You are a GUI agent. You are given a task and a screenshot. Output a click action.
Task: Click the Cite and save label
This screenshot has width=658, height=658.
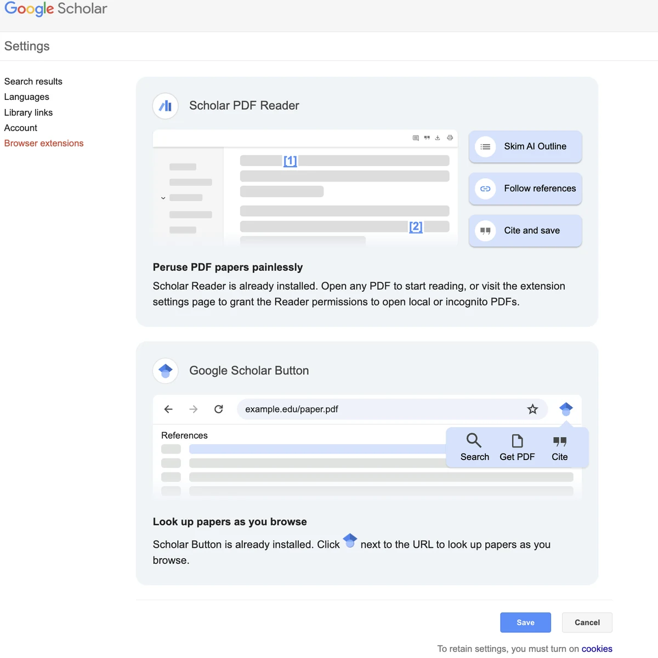coord(532,231)
